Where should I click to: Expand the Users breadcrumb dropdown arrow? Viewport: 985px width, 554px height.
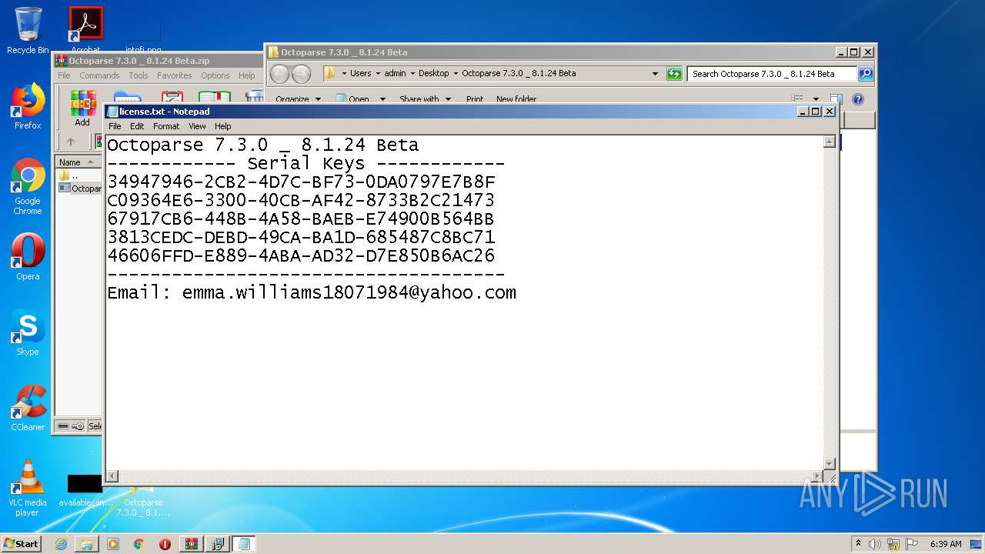[x=378, y=74]
